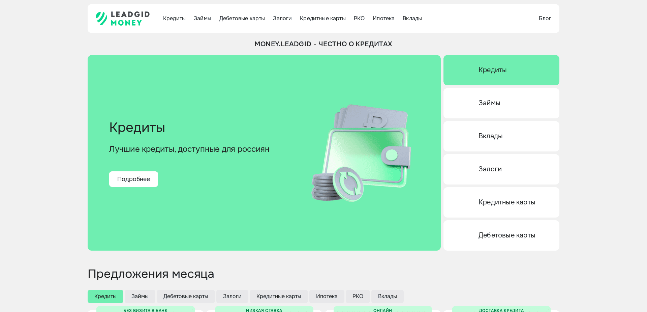Select Займы in the right side panel

coord(501,103)
